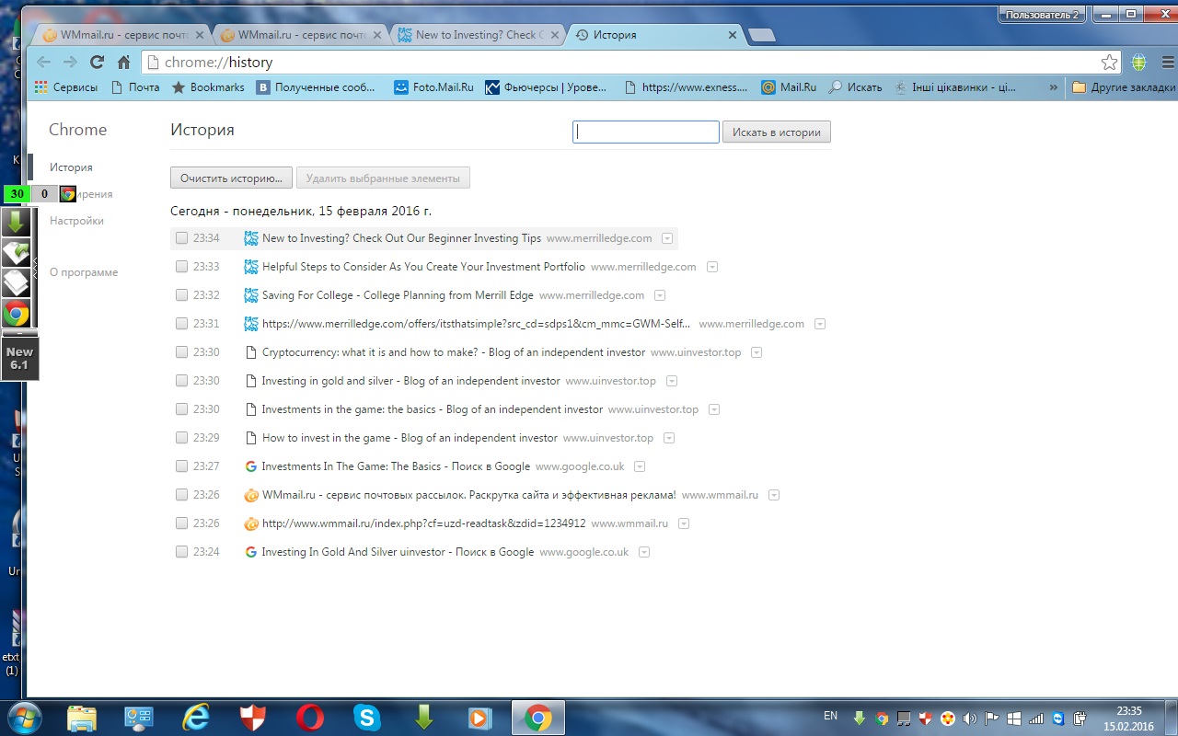The width and height of the screenshot is (1178, 736).
Task: Open the Почта bookmark
Action: tap(134, 87)
